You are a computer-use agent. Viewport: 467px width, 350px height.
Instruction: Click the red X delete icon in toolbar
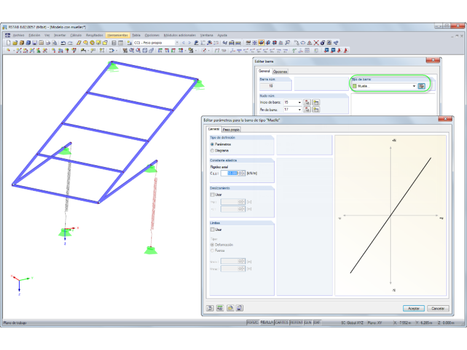click(x=316, y=42)
